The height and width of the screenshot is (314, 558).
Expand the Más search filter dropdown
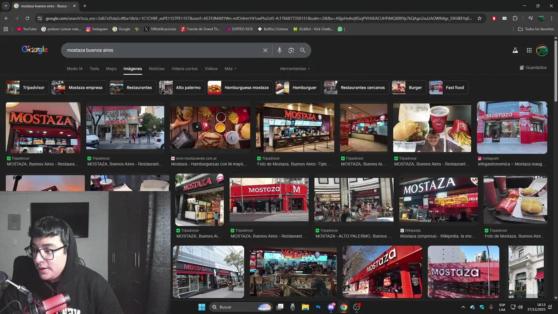point(231,69)
